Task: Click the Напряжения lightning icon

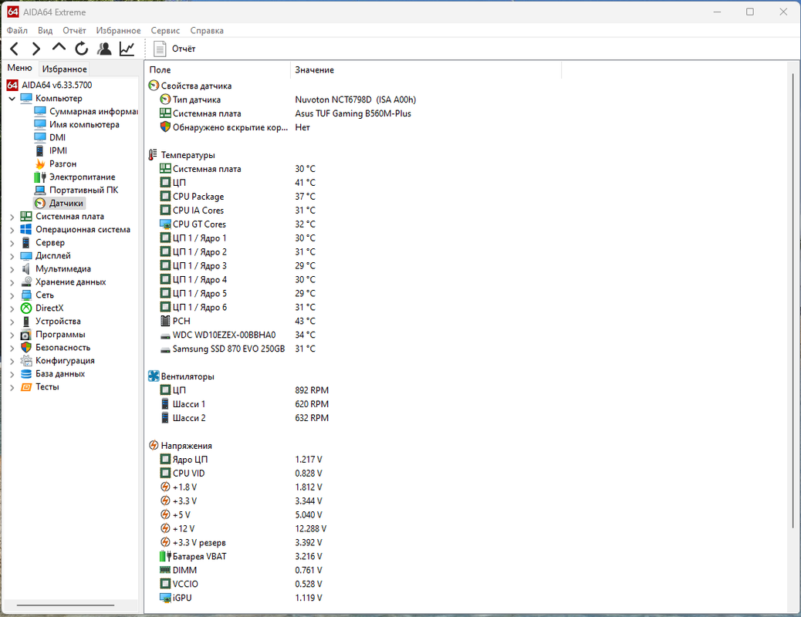Action: (x=154, y=445)
